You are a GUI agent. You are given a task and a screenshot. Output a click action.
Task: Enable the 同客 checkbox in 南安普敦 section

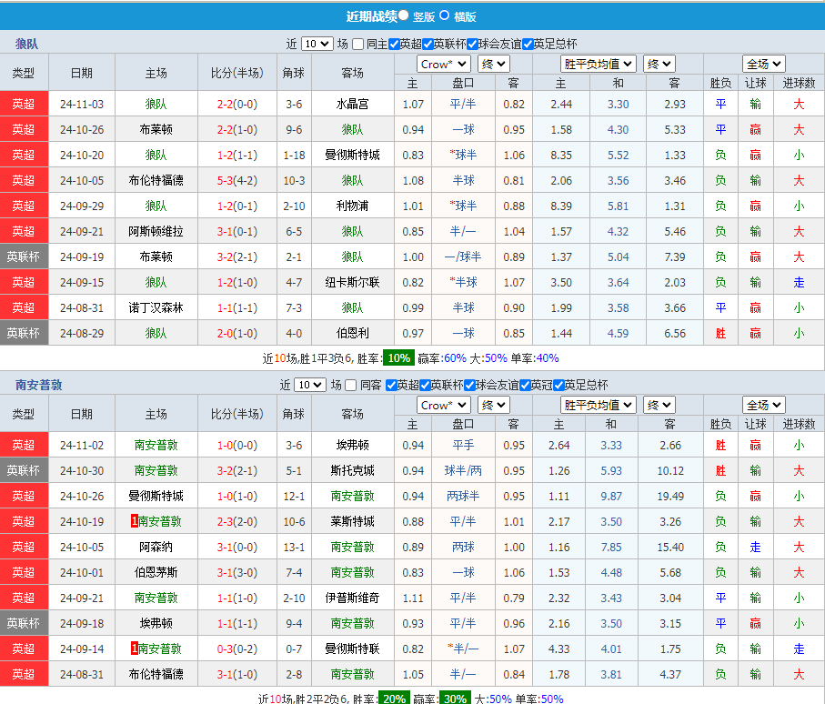(351, 386)
